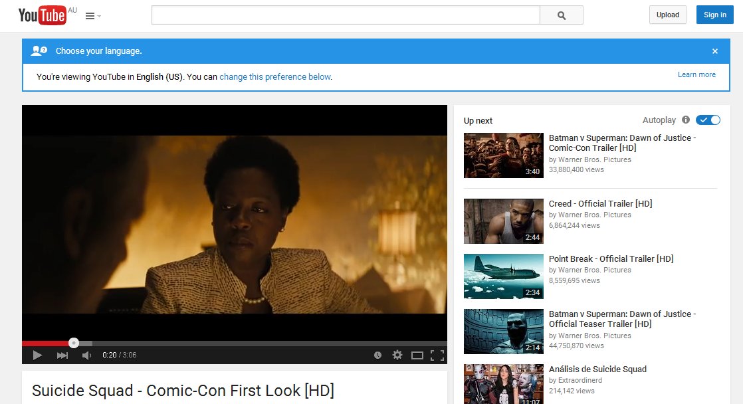Open Batman v Superman Official Teaser thumbnail
Viewport: 743px width, 404px height.
click(503, 332)
